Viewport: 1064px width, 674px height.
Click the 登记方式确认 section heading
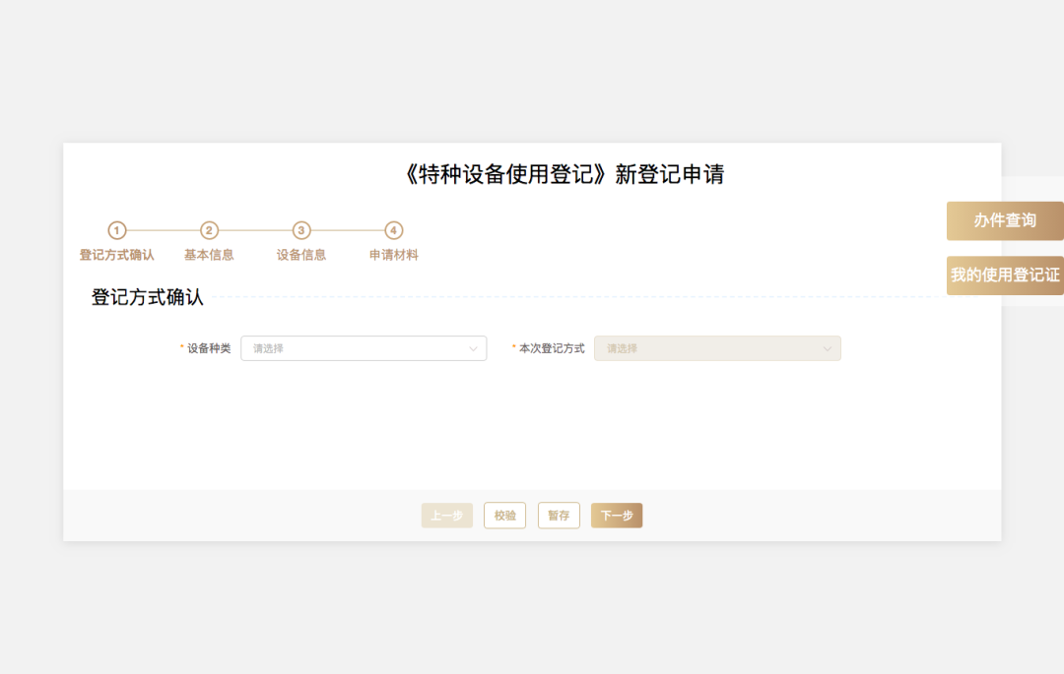[x=148, y=297]
